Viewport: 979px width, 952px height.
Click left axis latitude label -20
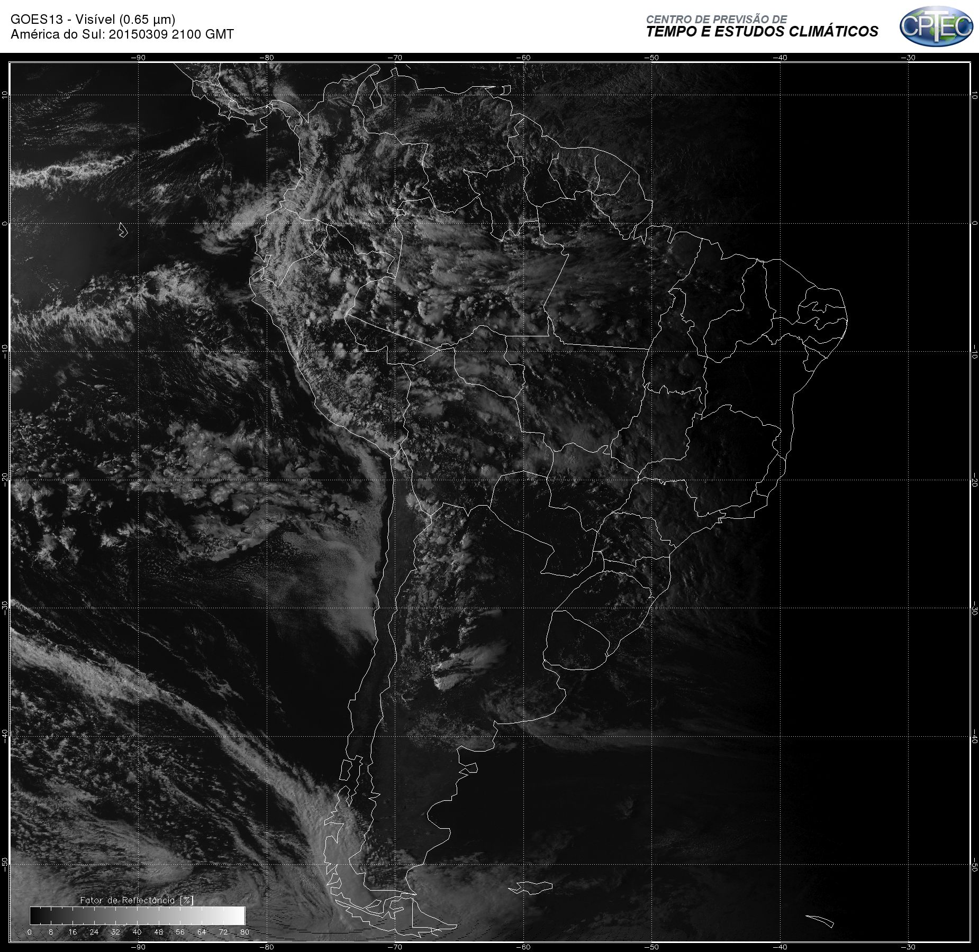[5, 480]
